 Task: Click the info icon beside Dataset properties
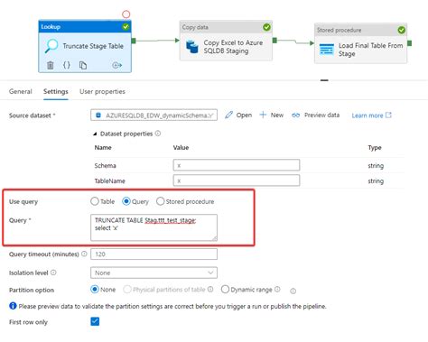tap(158, 134)
